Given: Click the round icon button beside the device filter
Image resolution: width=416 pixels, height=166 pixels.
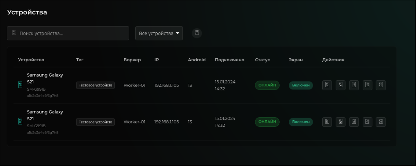Looking at the screenshot, I should [x=197, y=33].
